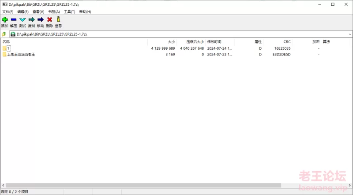Click the folder icon of item 1
353x195 pixels.
point(4,48)
